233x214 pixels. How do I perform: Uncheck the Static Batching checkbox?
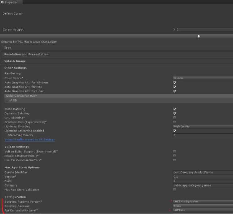[175, 109]
